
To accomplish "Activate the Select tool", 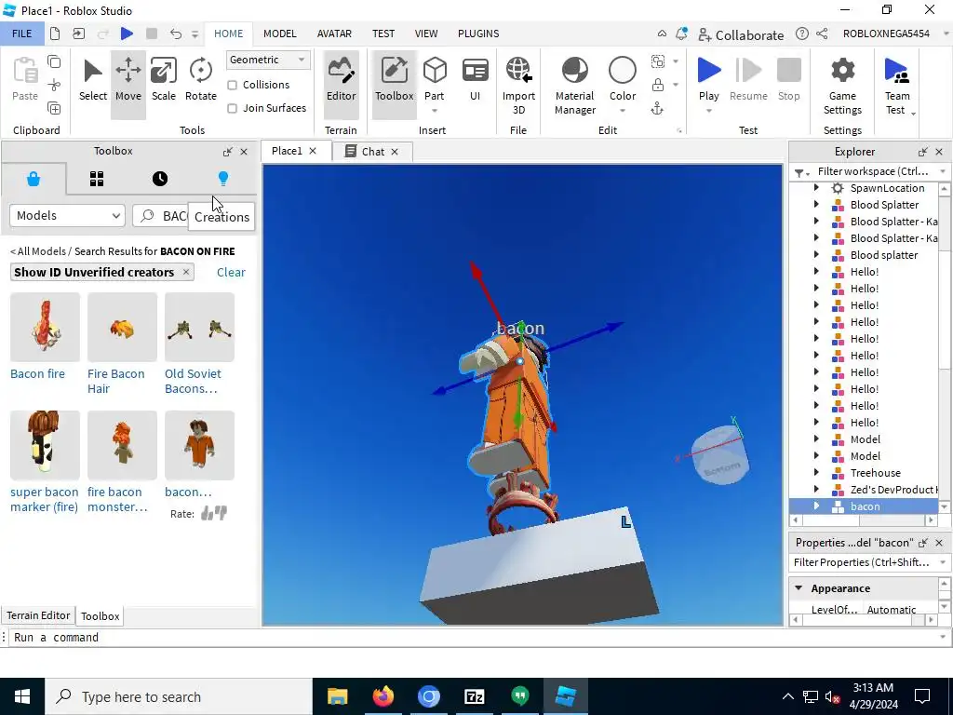I will pos(92,80).
